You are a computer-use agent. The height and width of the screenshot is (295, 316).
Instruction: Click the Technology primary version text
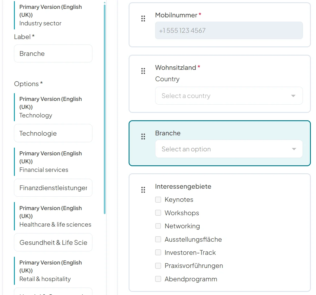[x=36, y=115]
